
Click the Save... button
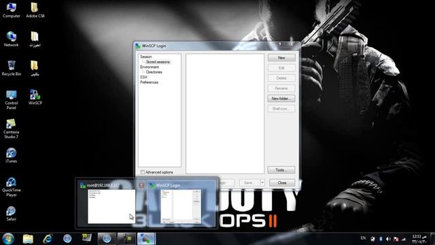249,182
